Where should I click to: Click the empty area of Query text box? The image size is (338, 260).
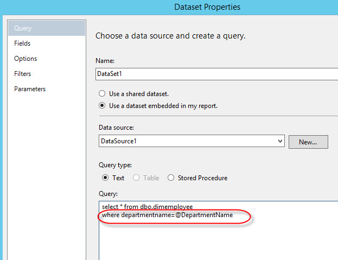(217, 242)
